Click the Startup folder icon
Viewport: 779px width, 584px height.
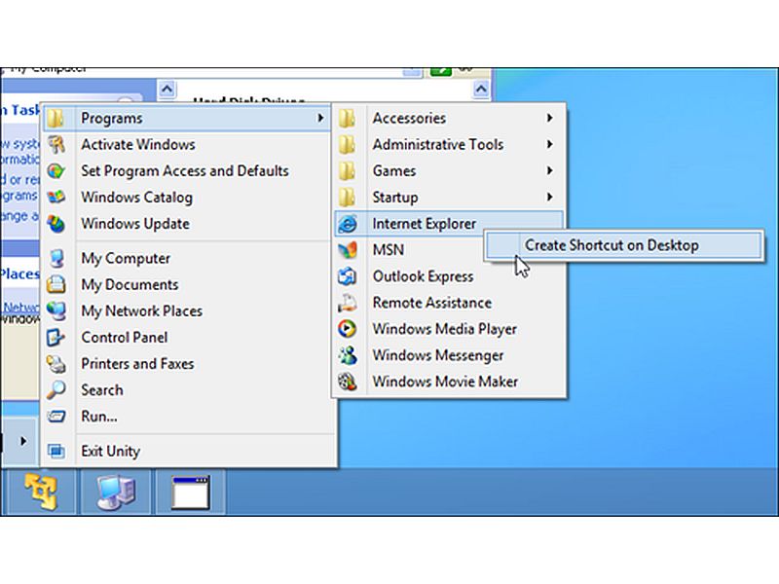coord(348,198)
